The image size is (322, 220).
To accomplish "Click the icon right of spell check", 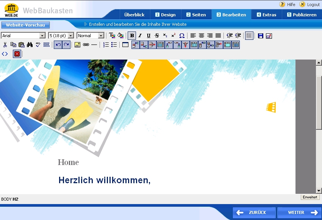I will tap(47, 45).
